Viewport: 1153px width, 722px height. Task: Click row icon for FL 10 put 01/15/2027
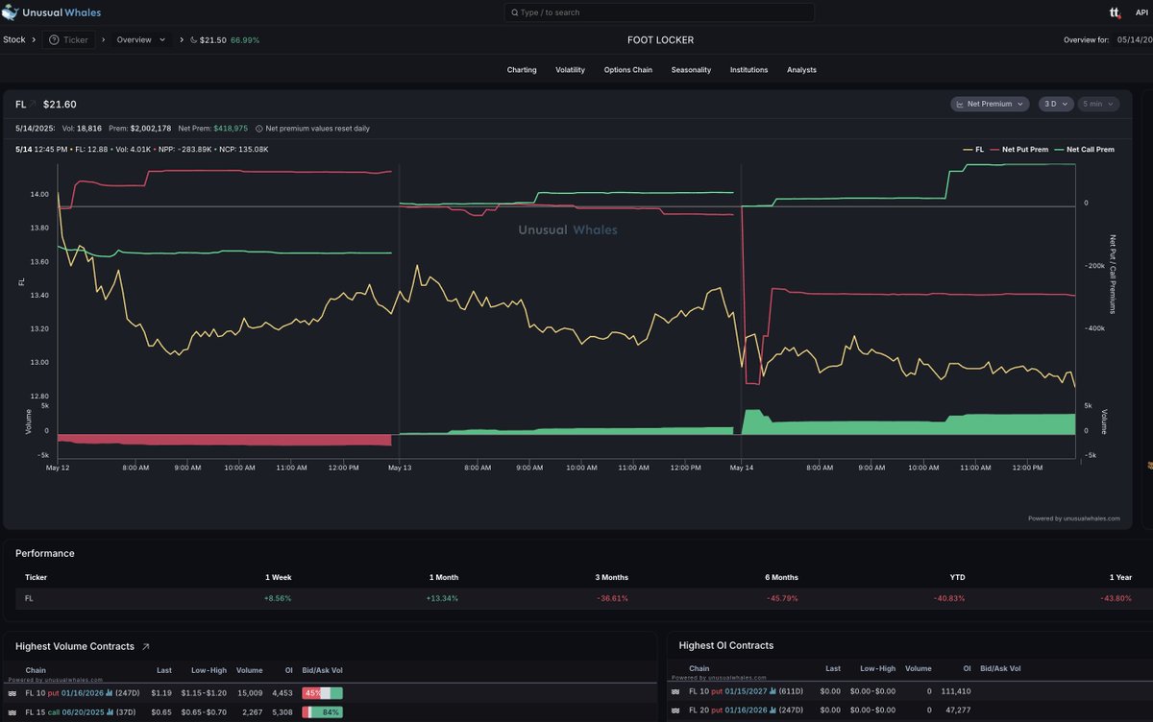point(675,691)
